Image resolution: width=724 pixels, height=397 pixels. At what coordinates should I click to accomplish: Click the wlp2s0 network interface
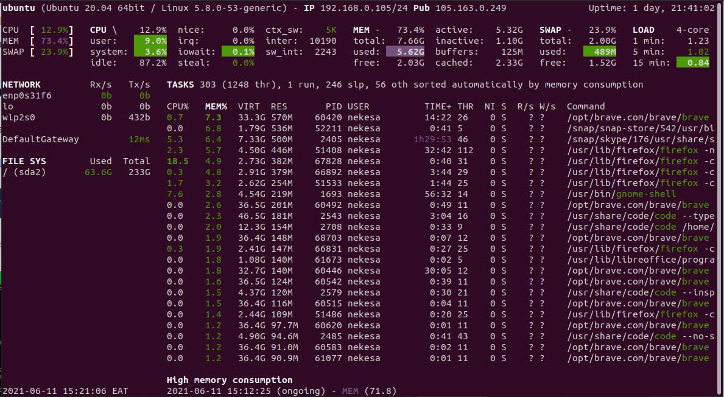(19, 117)
